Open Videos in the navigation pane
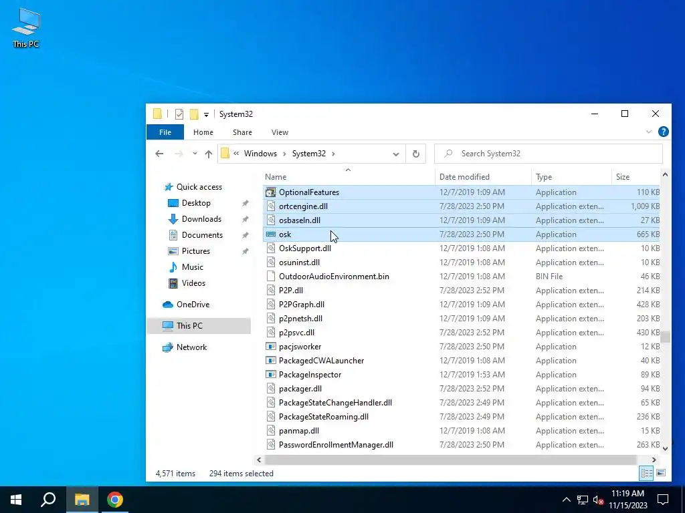Image resolution: width=685 pixels, height=513 pixels. [193, 283]
